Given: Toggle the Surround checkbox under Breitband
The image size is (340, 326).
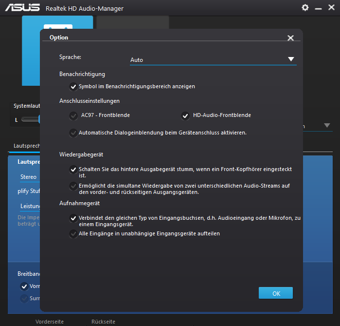Looking at the screenshot, I should pos(24,299).
